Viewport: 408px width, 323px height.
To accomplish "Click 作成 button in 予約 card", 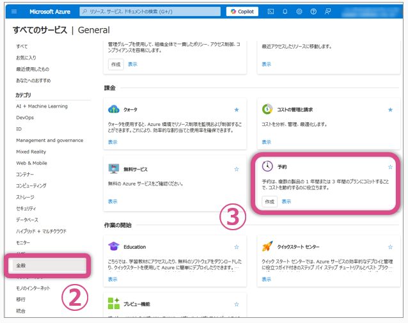I will pos(270,201).
